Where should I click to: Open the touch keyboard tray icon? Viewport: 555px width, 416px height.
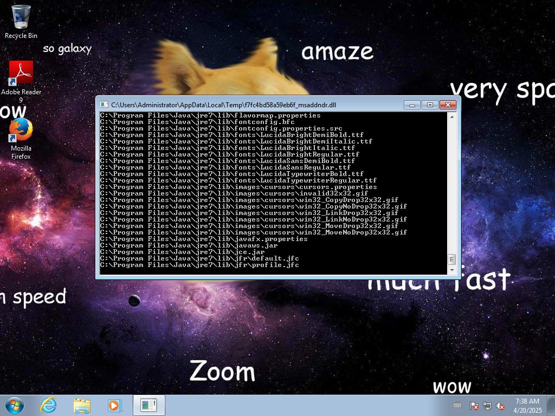coord(457,405)
